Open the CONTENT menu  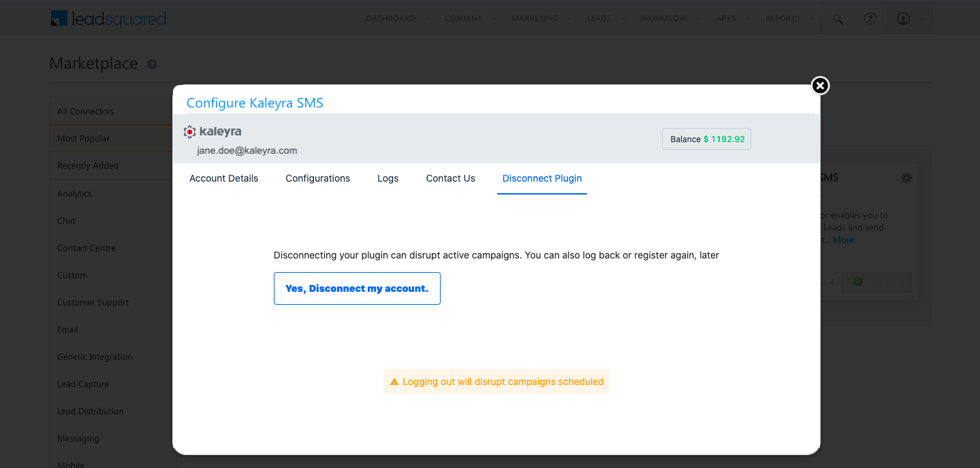click(x=463, y=18)
